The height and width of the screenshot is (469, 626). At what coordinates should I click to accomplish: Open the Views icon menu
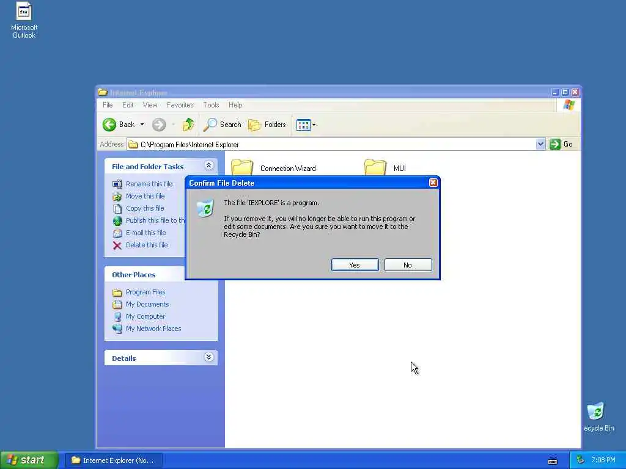303,125
